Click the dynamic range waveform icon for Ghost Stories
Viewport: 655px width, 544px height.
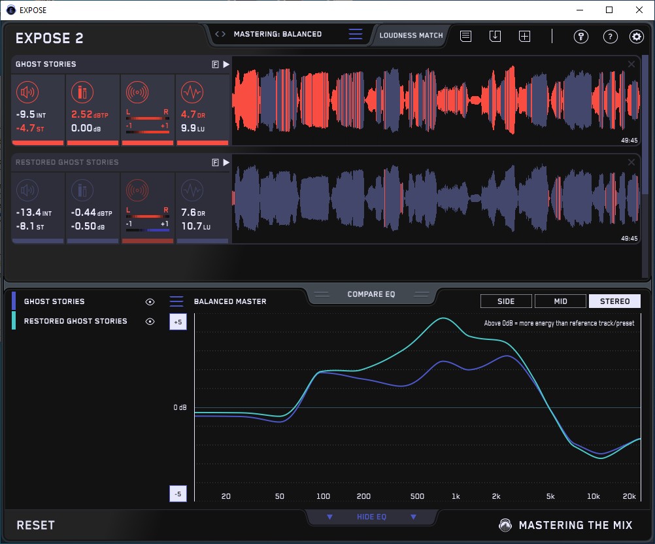click(192, 92)
